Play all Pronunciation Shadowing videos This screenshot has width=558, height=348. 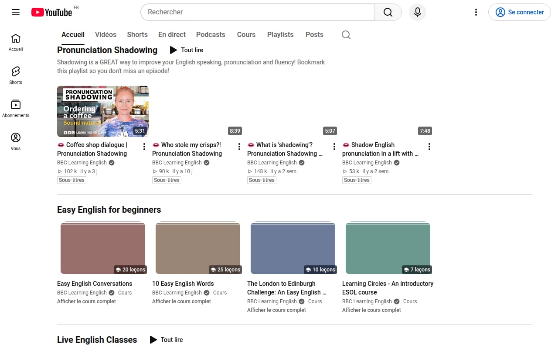187,50
